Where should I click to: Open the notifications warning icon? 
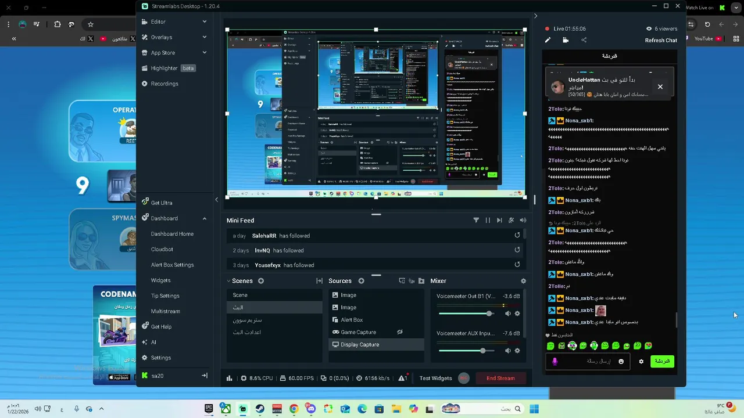pyautogui.click(x=402, y=378)
